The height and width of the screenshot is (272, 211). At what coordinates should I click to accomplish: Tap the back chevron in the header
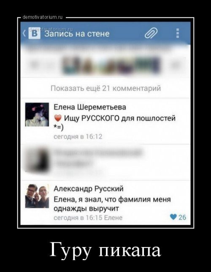(x=24, y=33)
